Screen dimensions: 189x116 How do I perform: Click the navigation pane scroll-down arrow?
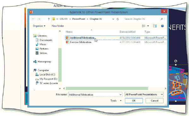(60, 88)
